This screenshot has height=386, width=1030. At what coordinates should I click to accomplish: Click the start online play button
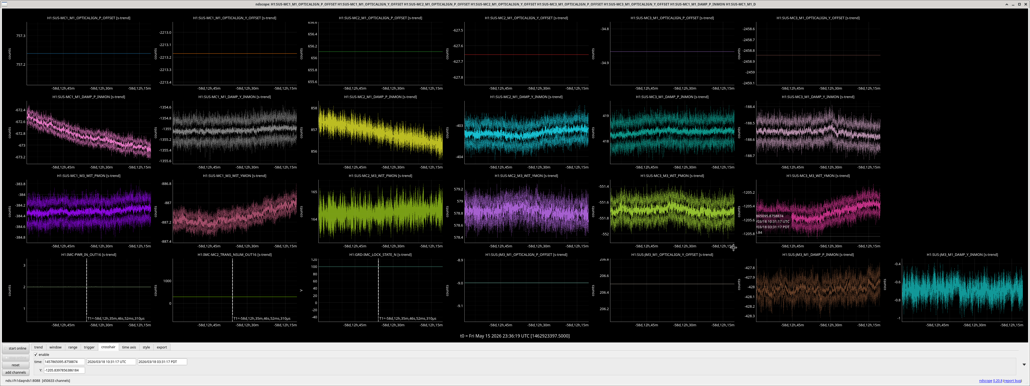(x=16, y=348)
